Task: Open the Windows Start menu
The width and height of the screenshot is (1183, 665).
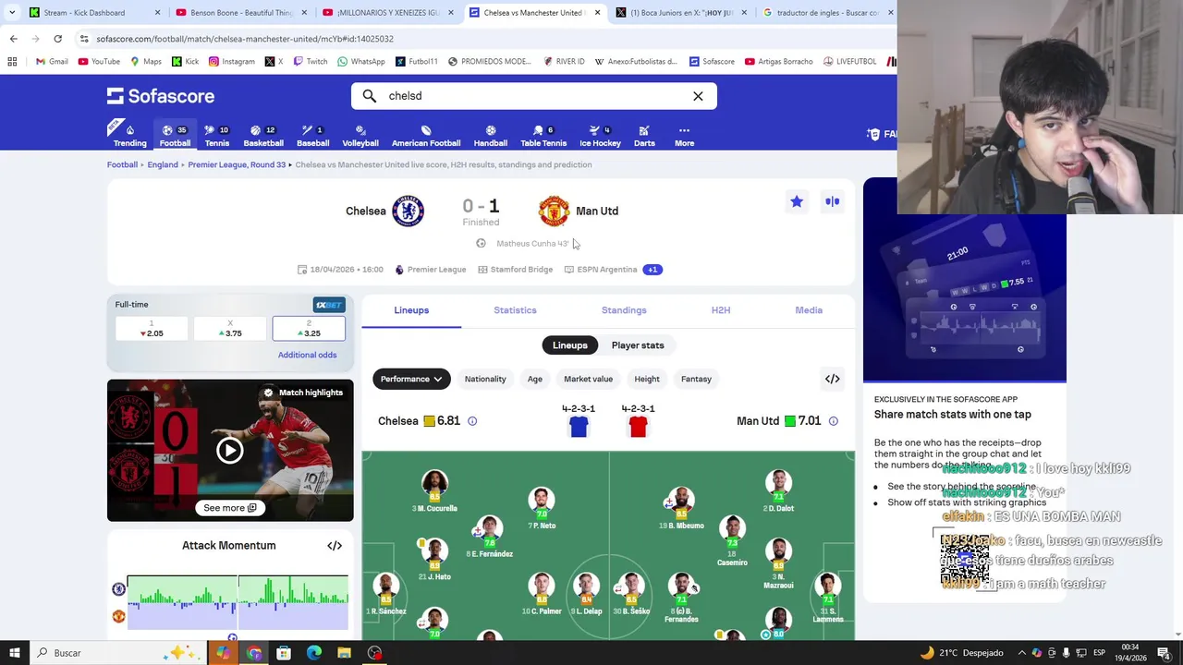Action: (14, 653)
